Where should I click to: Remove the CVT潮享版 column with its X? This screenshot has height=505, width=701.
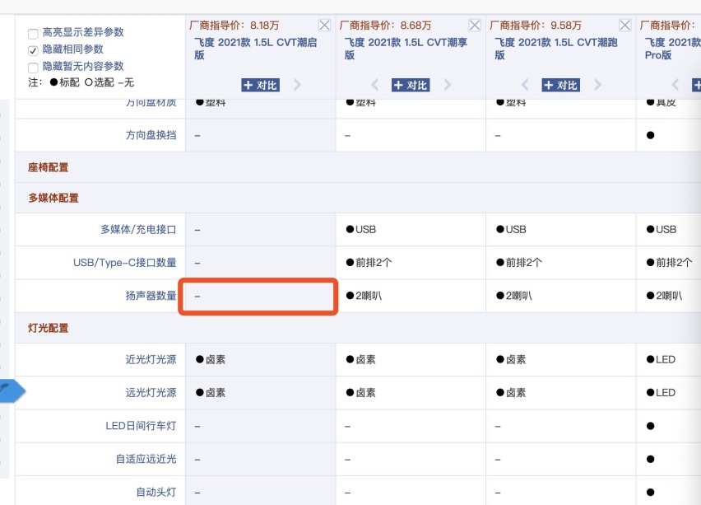click(475, 25)
